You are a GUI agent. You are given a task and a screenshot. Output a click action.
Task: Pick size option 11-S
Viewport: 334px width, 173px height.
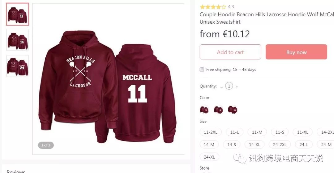point(280,132)
